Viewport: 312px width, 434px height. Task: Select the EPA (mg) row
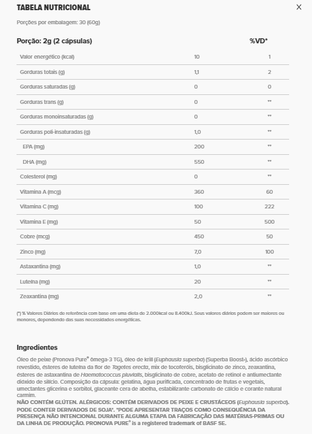coord(153,147)
